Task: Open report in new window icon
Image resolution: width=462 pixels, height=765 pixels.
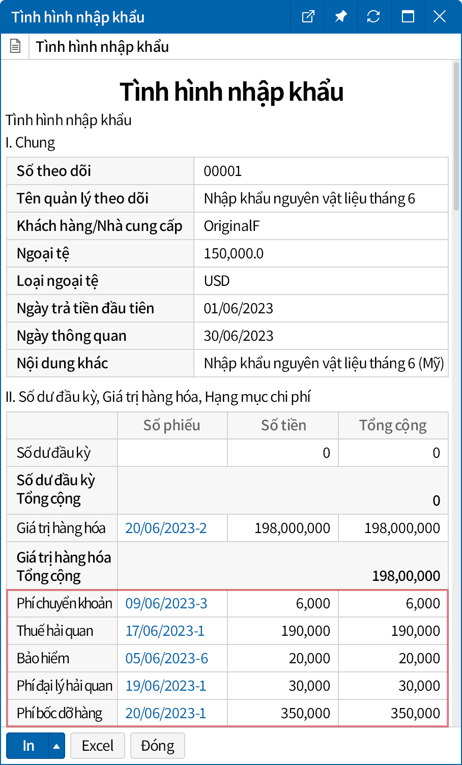Action: tap(308, 17)
